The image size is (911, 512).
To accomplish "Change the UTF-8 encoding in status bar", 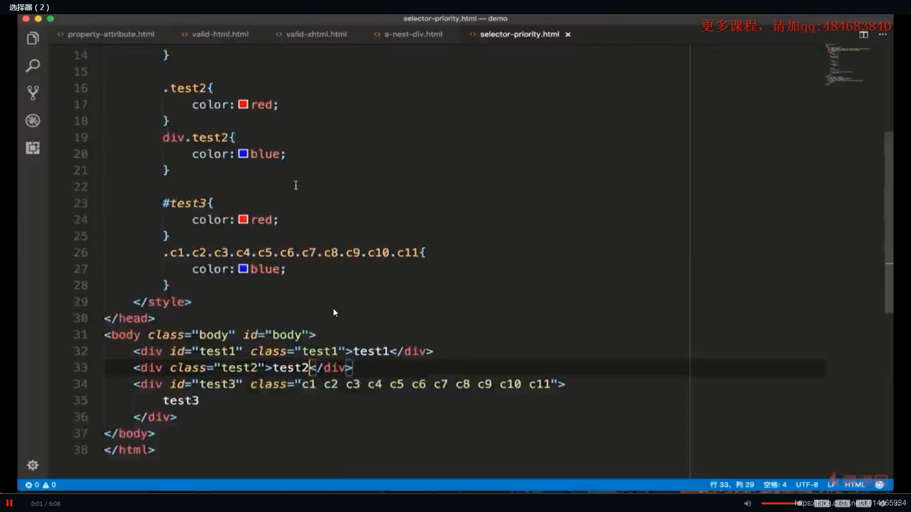I will click(807, 485).
